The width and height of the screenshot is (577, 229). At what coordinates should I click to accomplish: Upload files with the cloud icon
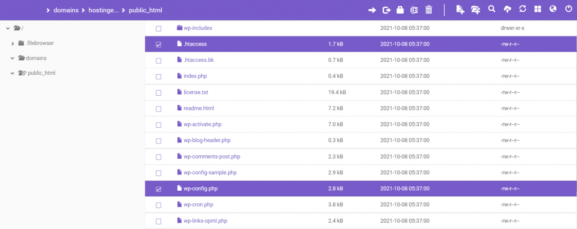pyautogui.click(x=507, y=10)
